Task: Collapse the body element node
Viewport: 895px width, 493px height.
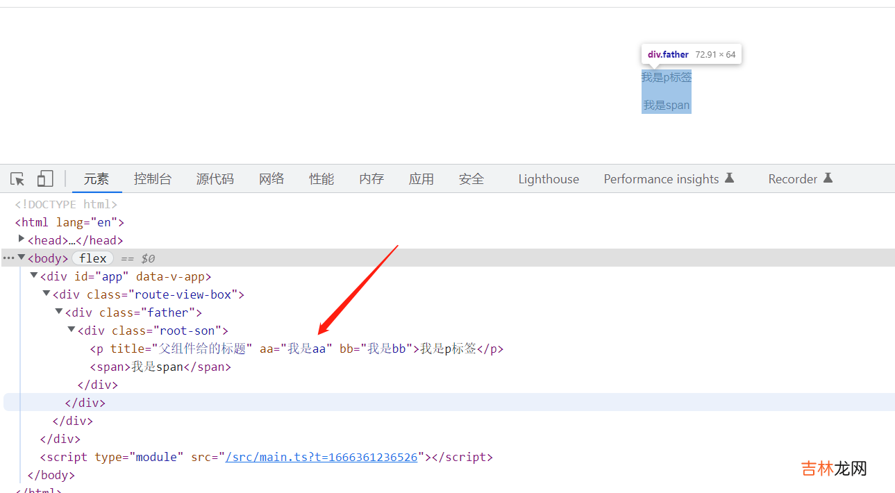Action: coord(22,258)
